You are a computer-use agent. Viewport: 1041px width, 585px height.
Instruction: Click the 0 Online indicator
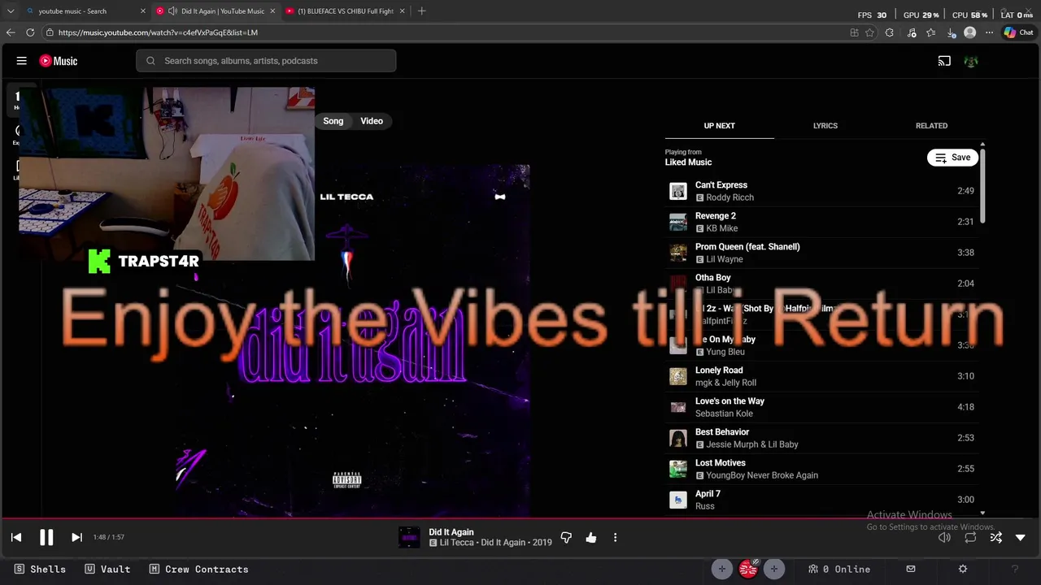[838, 570]
